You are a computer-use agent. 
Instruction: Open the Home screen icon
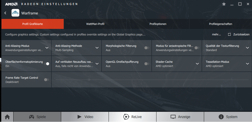(x=7, y=117)
